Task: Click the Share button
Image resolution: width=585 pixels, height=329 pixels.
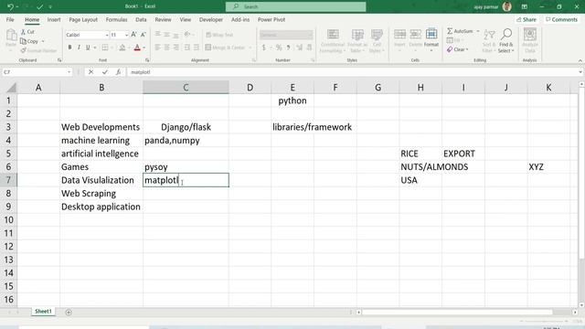Action: (526, 19)
